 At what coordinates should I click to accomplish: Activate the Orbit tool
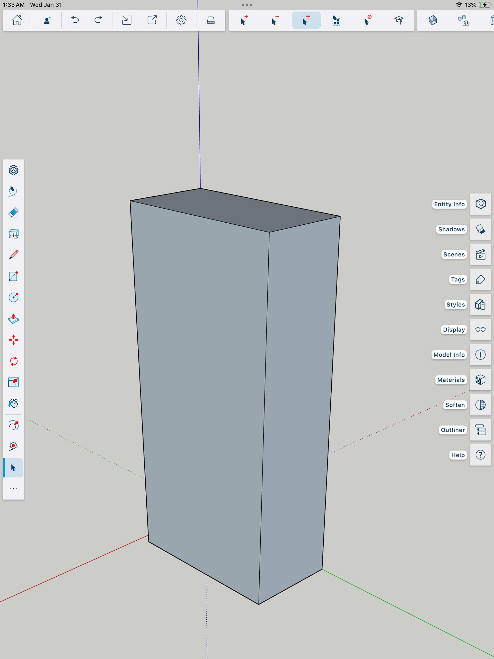13,425
